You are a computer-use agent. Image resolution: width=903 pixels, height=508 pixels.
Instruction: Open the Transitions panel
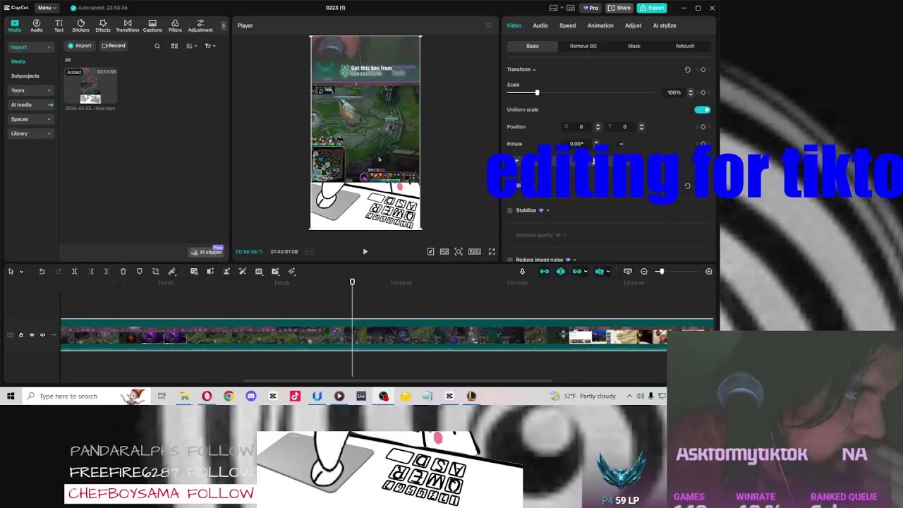point(128,25)
